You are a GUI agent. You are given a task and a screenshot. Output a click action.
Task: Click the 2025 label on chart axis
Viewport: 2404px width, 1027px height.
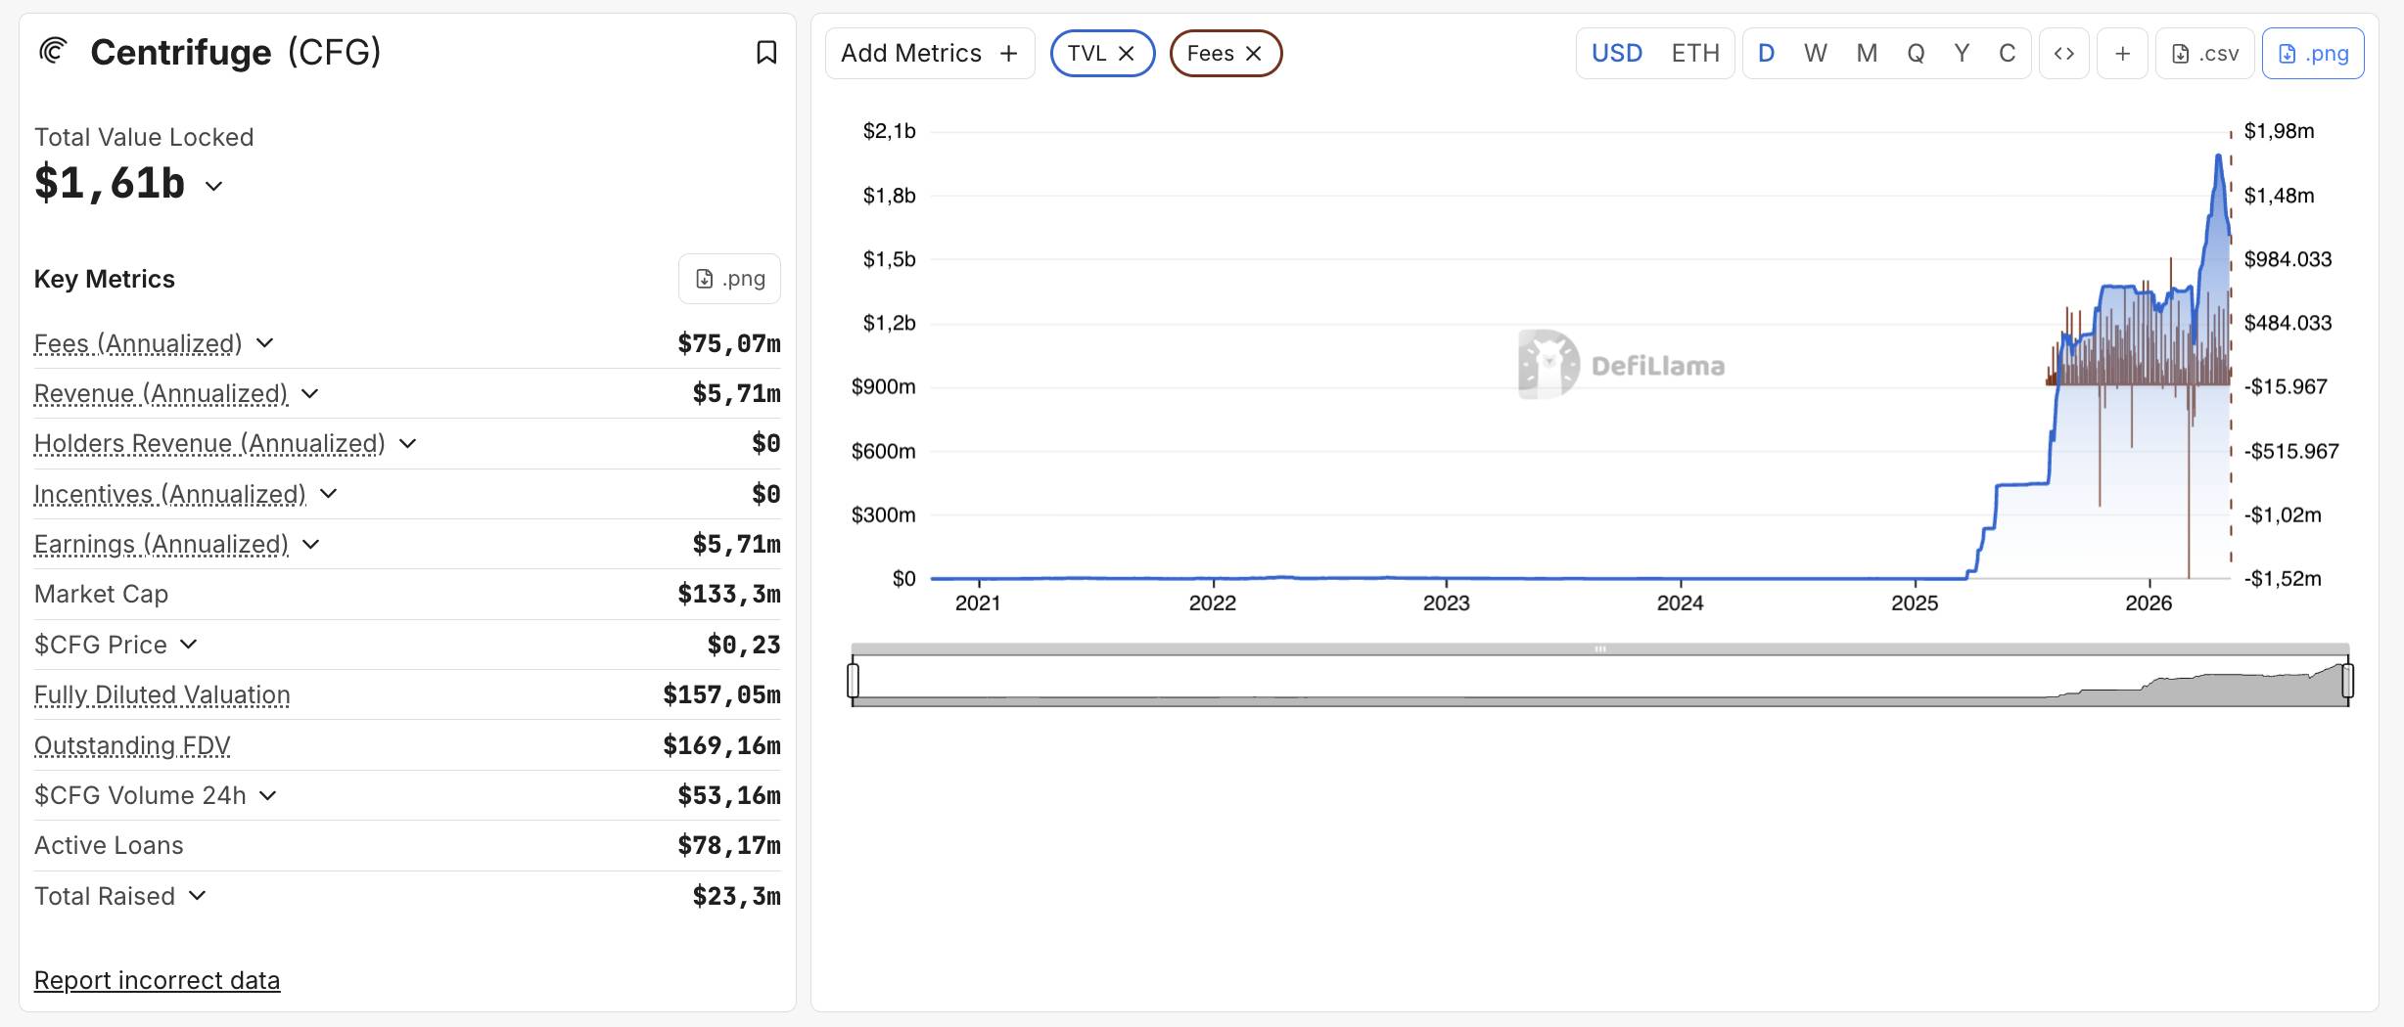click(x=1915, y=603)
